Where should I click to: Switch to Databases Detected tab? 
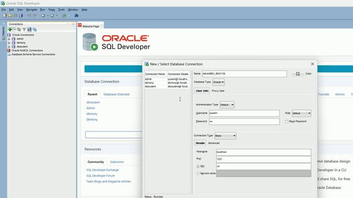click(x=116, y=94)
